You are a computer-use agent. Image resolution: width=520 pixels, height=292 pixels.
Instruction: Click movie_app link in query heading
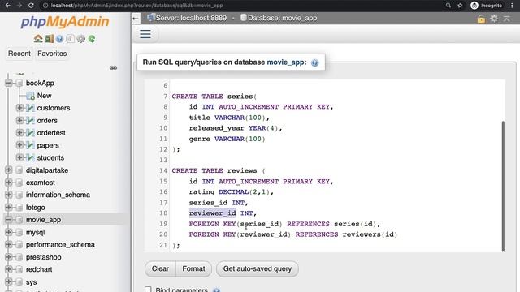(285, 62)
